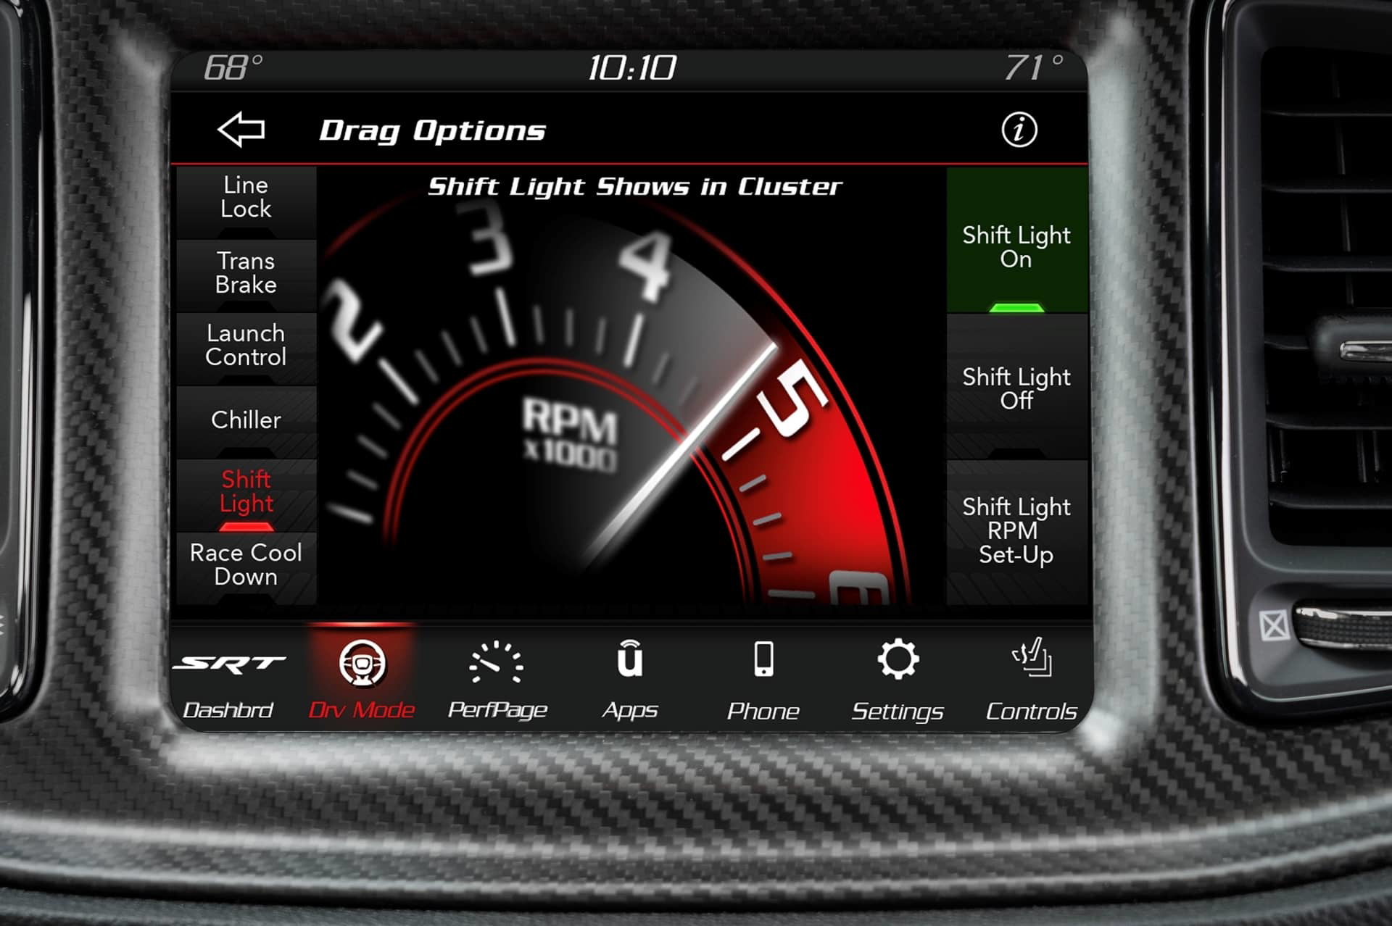Select the highlighted Shift Light option

246,491
